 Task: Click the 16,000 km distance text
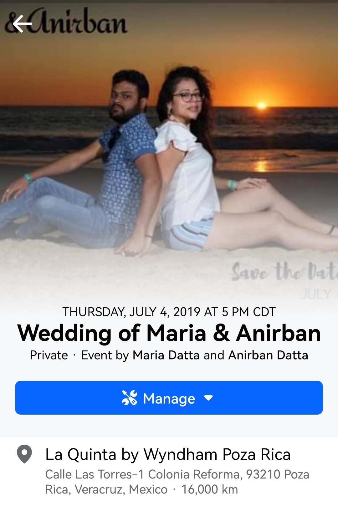210,489
